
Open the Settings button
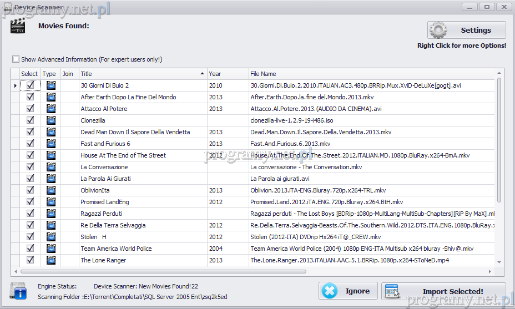click(466, 31)
